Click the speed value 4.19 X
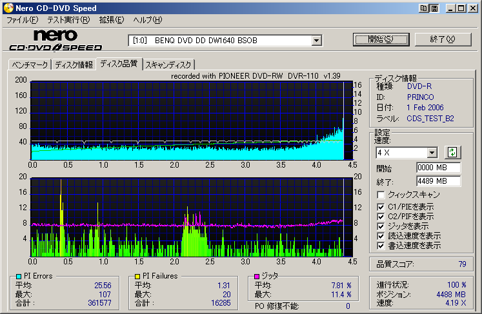 (456, 303)
